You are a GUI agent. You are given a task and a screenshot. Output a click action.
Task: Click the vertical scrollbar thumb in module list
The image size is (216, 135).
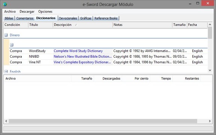coord(210,33)
